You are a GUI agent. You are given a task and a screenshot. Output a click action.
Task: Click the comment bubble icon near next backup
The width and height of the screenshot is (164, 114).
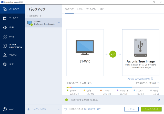click(65, 109)
